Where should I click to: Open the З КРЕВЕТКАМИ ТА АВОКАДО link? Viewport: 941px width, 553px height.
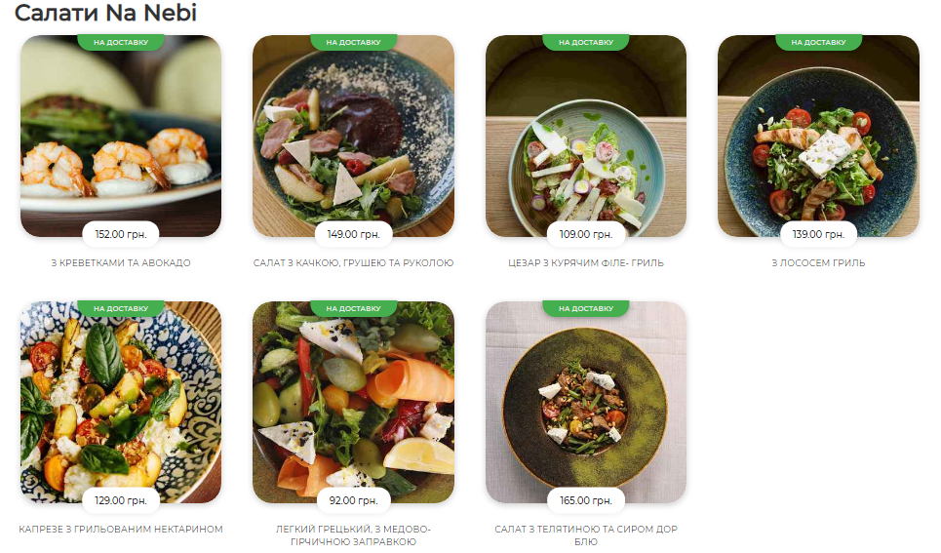pos(121,263)
